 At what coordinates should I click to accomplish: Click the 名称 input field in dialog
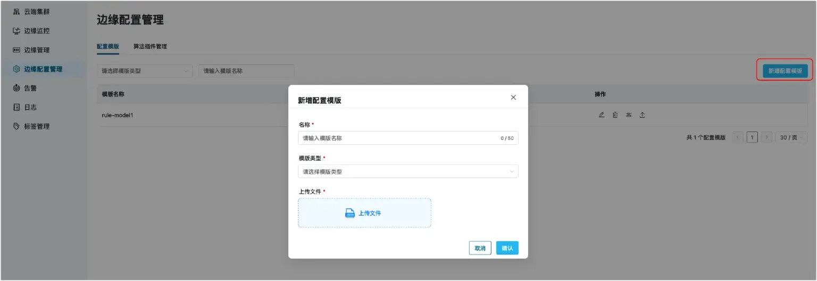tap(408, 138)
